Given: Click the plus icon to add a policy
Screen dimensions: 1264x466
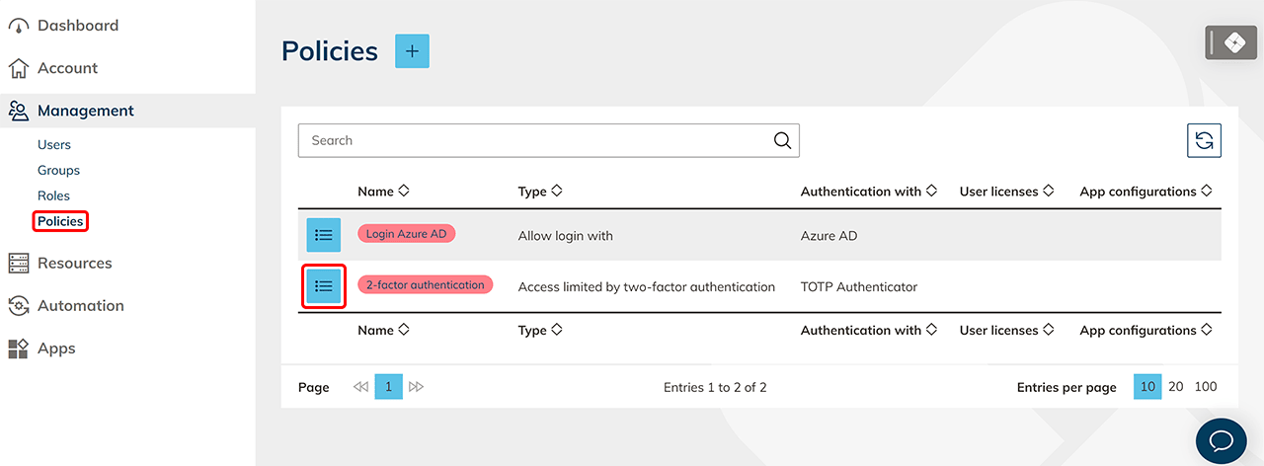Looking at the screenshot, I should coord(412,51).
